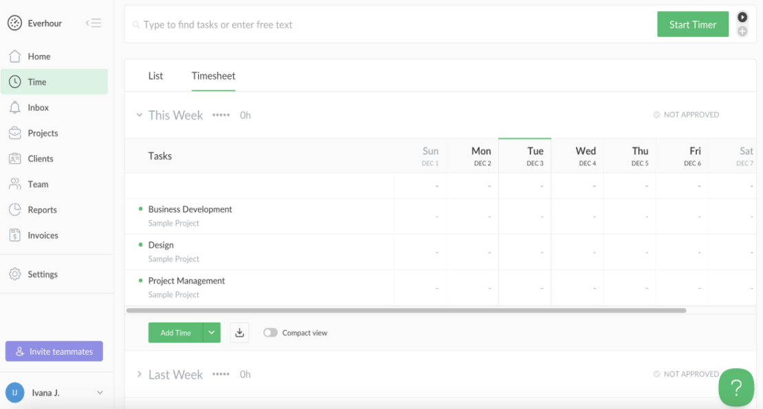The height and width of the screenshot is (409, 763).
Task: Click the Settings gear icon
Action: [14, 274]
